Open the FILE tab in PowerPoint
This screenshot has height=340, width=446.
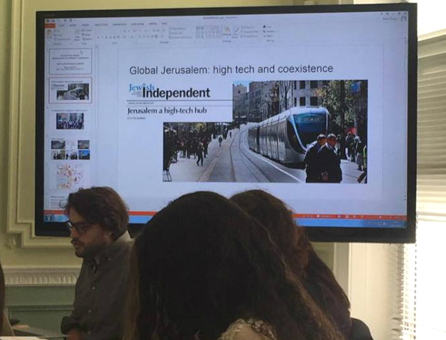pos(50,24)
